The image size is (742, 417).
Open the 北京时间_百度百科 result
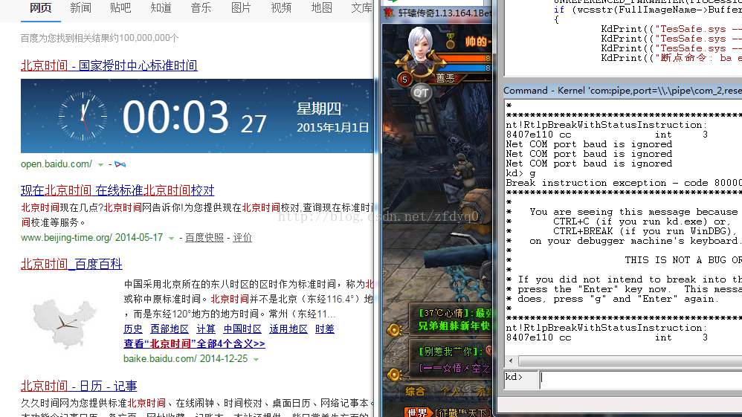click(x=71, y=264)
